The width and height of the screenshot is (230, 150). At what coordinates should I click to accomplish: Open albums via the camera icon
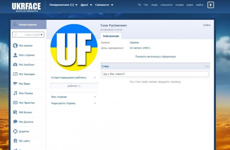click(x=15, y=65)
